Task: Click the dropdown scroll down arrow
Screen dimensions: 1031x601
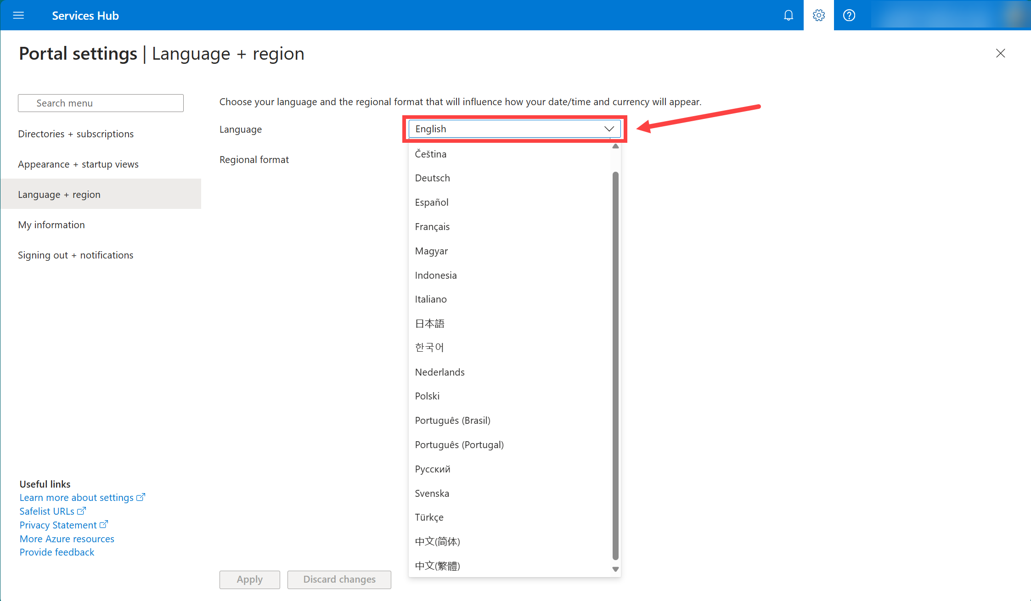Action: click(x=615, y=569)
